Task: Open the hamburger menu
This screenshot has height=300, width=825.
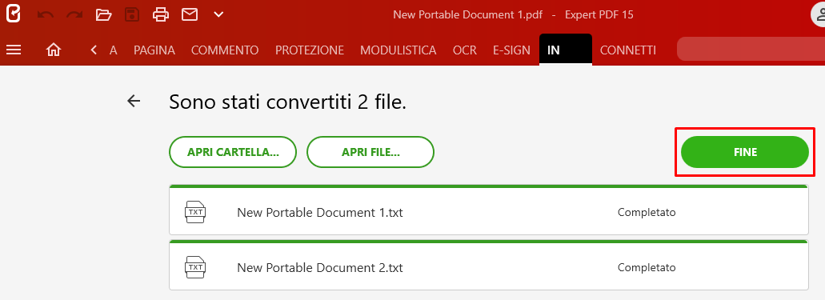Action: tap(13, 50)
